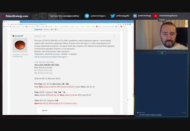Click the 'Turn:' label
The width and height of the screenshot is (190, 131).
(x=37, y=101)
